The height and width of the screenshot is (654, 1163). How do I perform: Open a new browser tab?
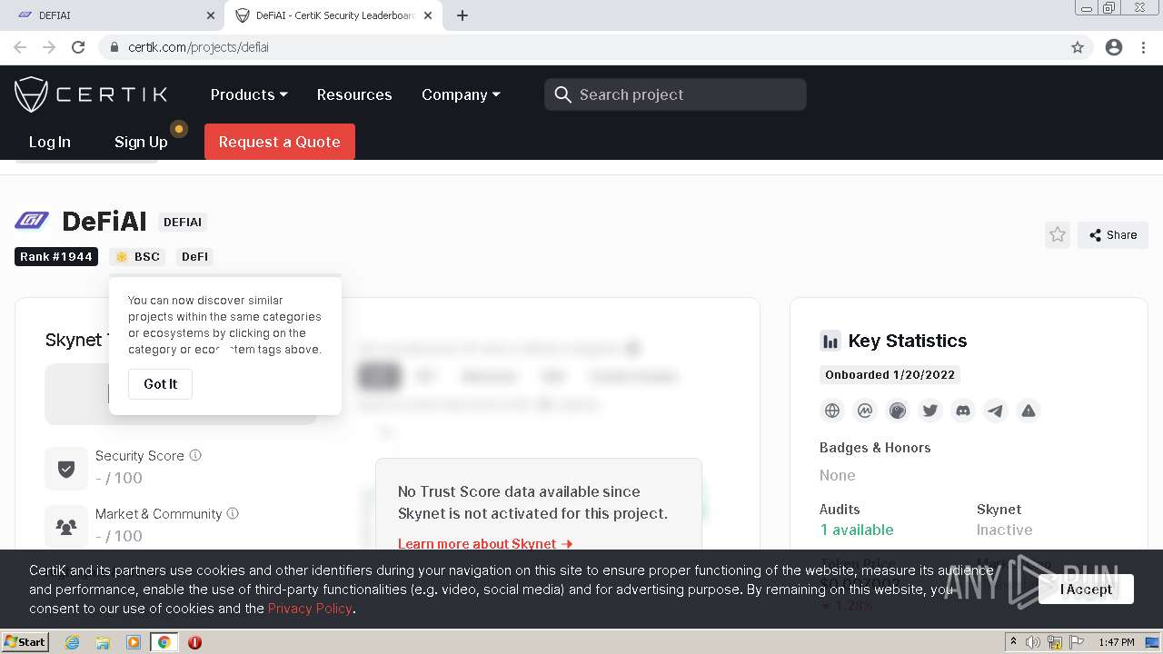pyautogui.click(x=462, y=15)
